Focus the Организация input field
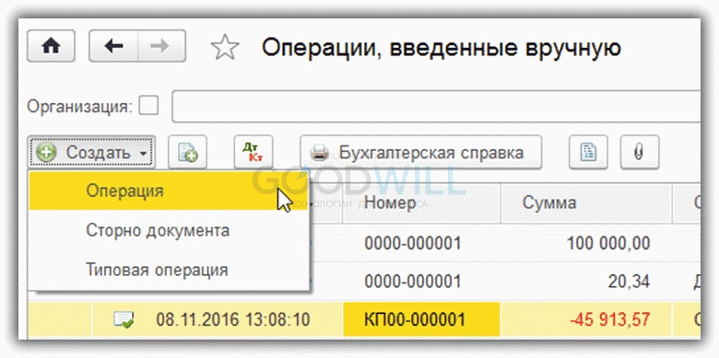Viewport: 719px width, 358px height. point(436,106)
